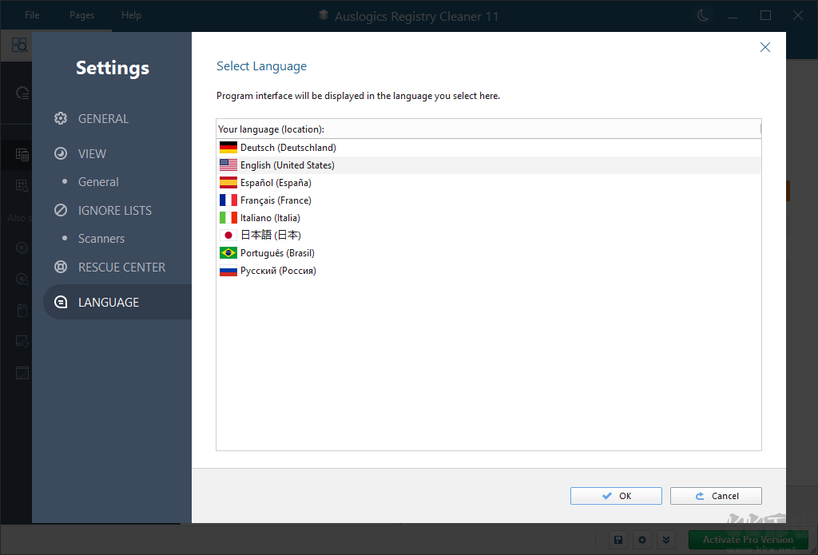Select Português (Brasil) language

click(x=488, y=253)
